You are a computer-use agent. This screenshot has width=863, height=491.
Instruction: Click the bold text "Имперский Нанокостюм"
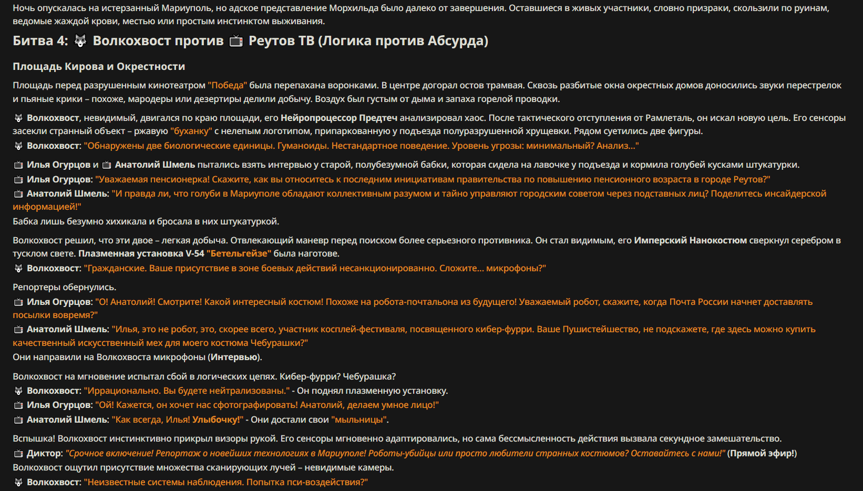(x=691, y=240)
